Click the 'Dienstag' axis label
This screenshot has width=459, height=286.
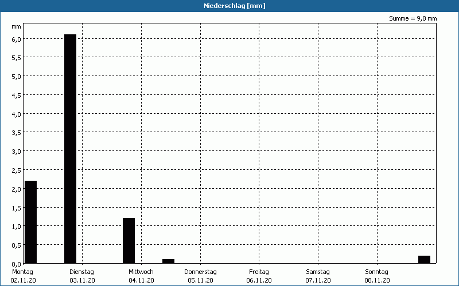81,272
